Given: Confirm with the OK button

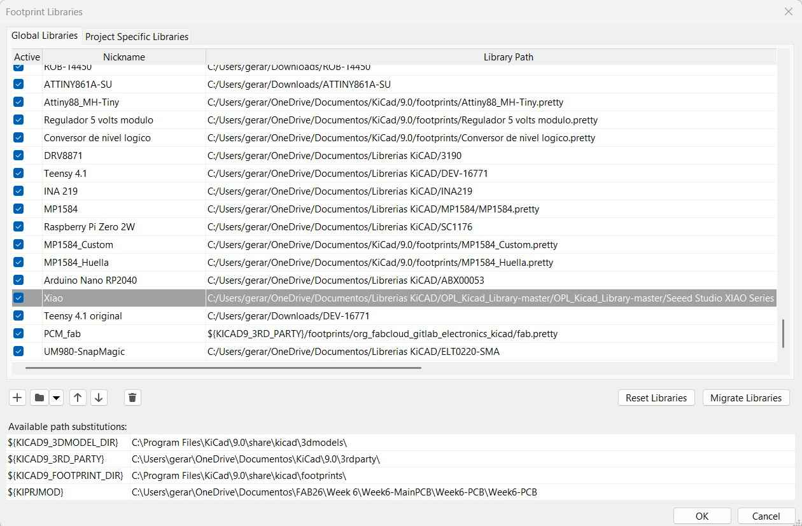Looking at the screenshot, I should (701, 516).
